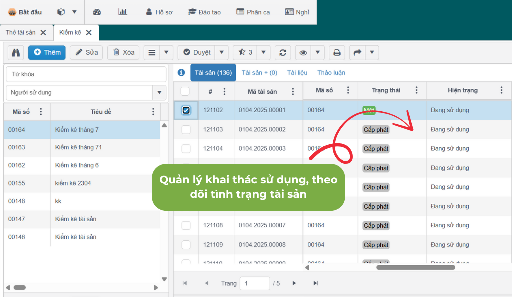The height and width of the screenshot is (297, 512).
Task: Close the Thẻ tài sản tab
Action: (x=43, y=32)
